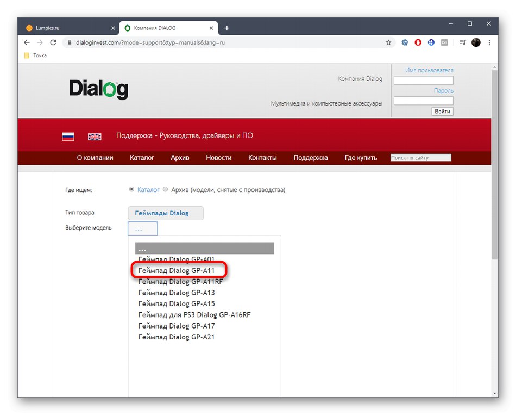The height and width of the screenshot is (415, 516).
Task: View site info lock icon
Action: pos(69,42)
